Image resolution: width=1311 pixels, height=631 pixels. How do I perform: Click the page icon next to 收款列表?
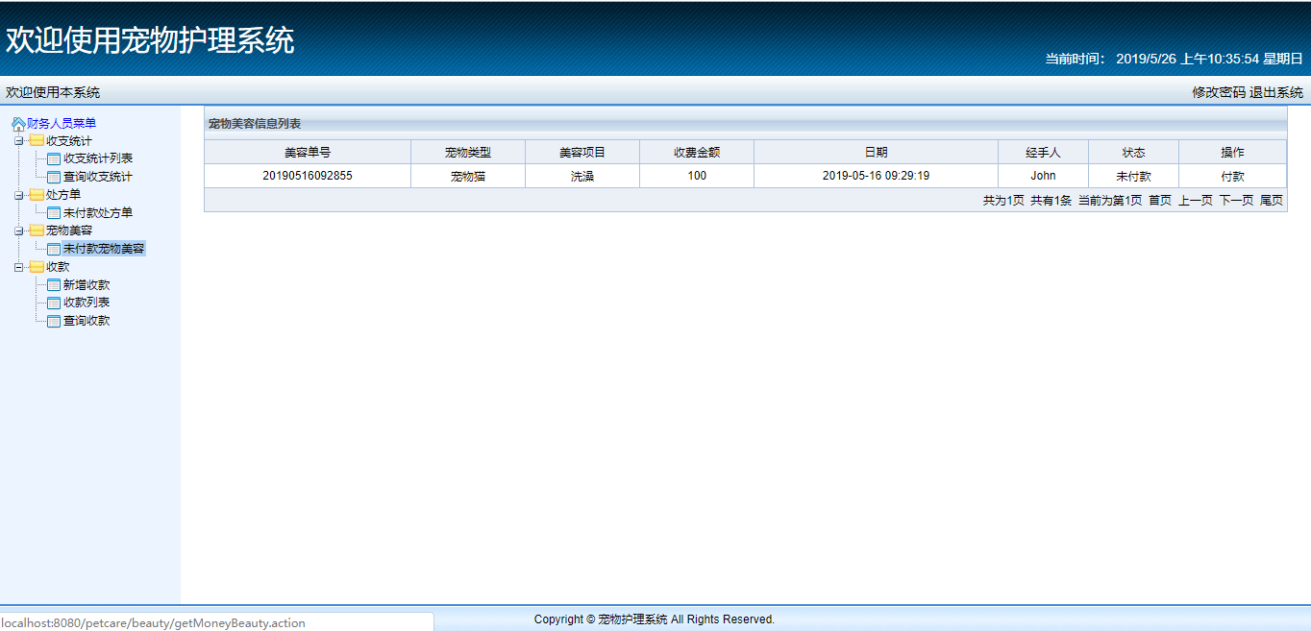click(x=54, y=303)
